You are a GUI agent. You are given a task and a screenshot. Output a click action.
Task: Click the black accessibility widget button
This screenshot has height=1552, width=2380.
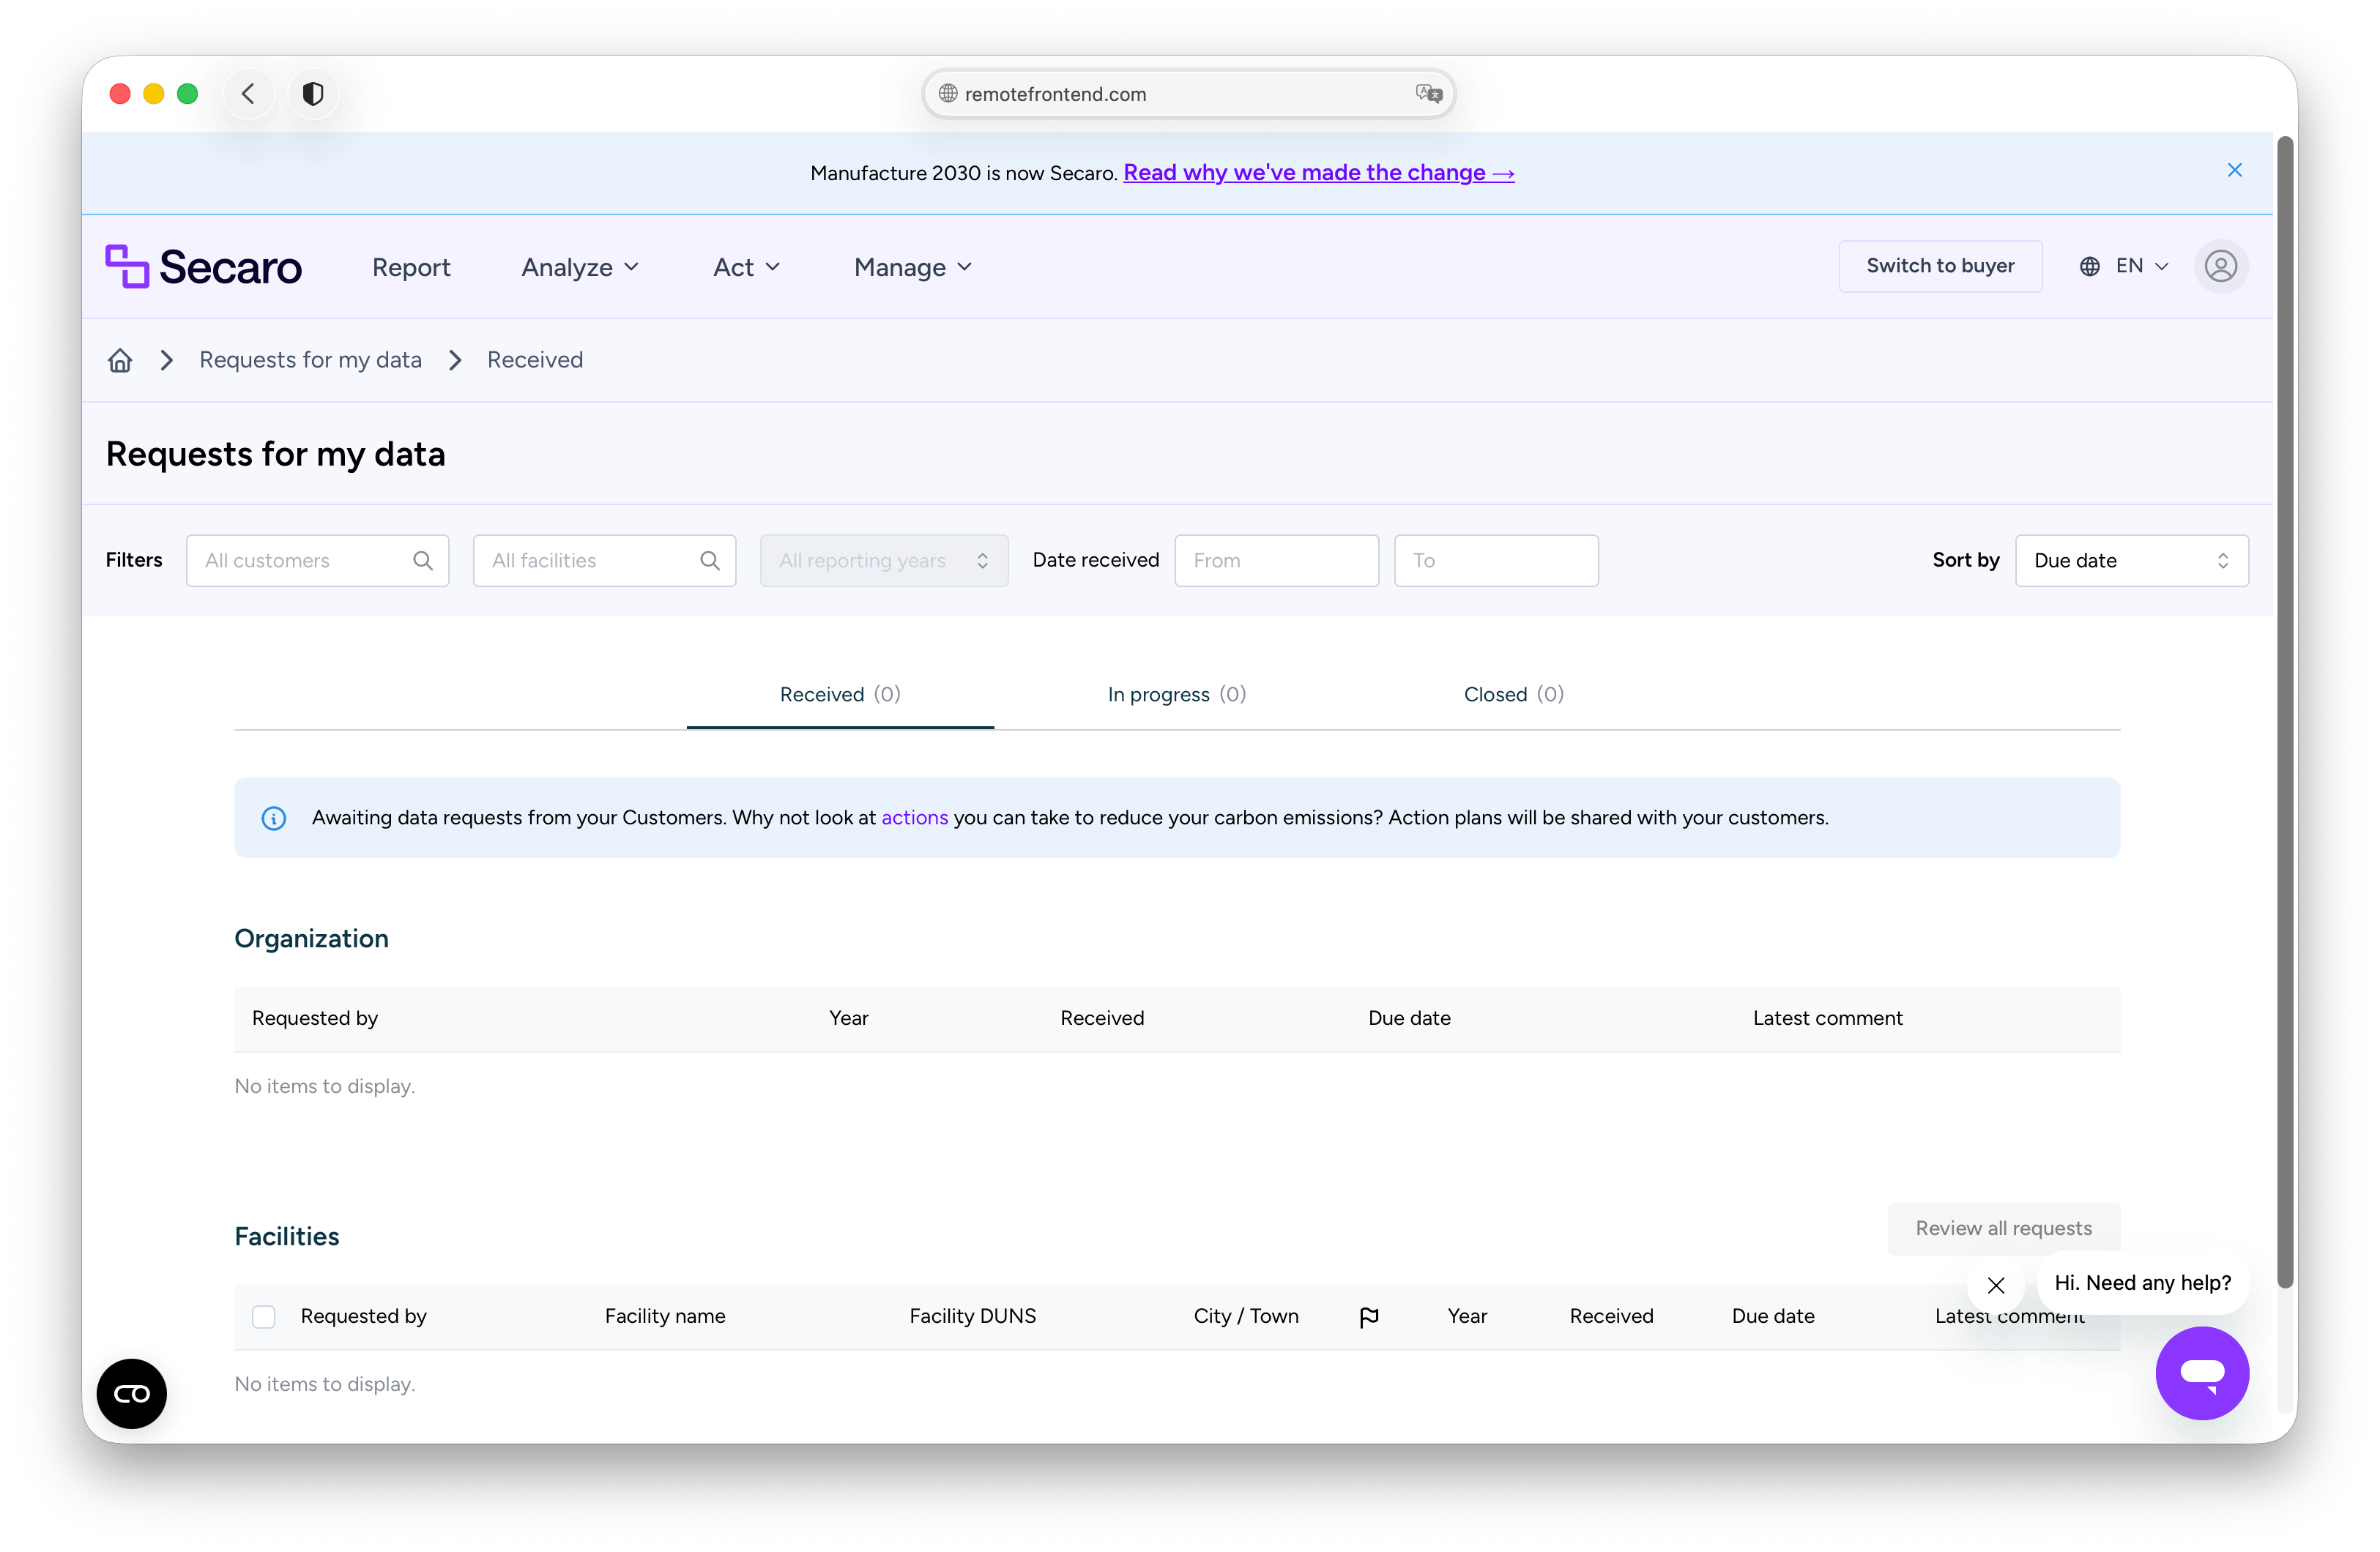coord(132,1393)
